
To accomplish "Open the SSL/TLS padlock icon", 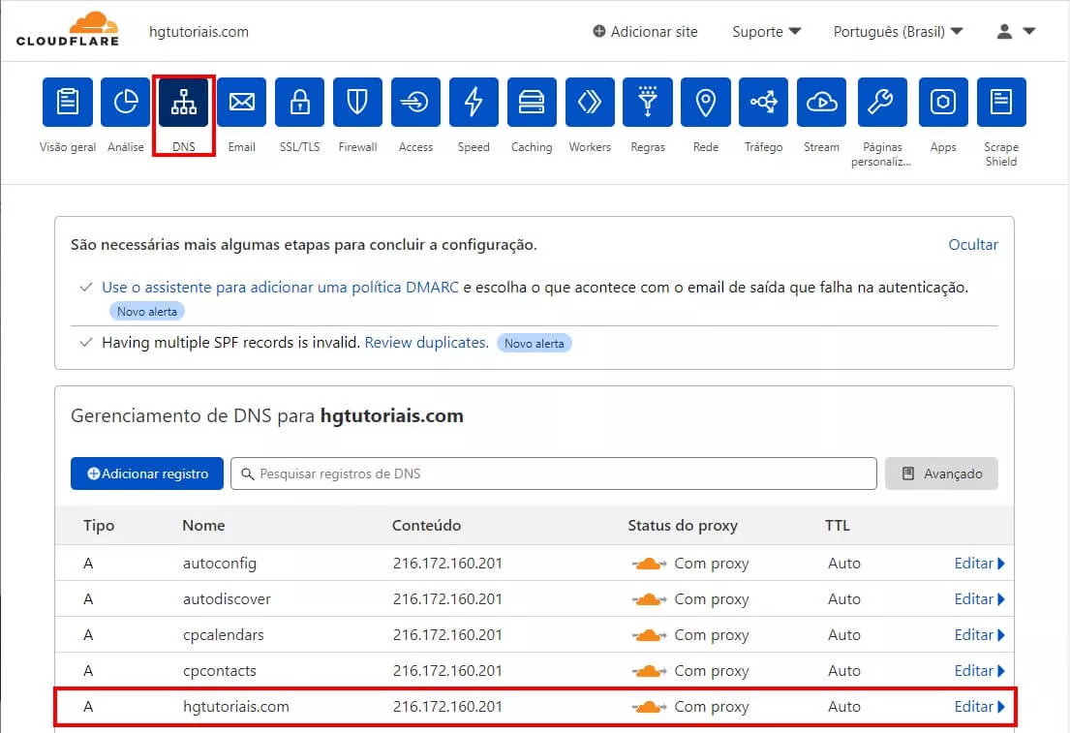I will pyautogui.click(x=299, y=103).
